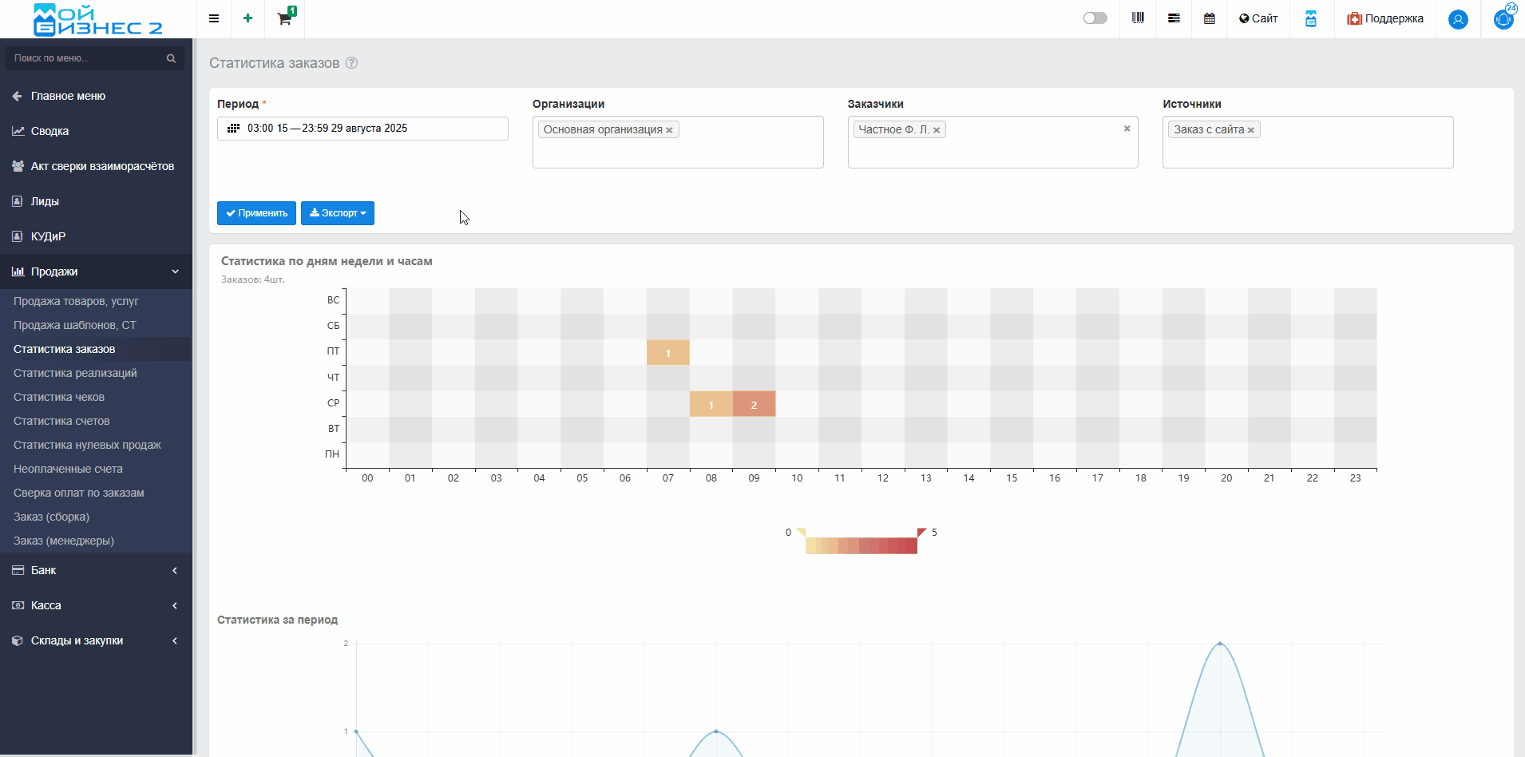
Task: Open the calendar icon in top bar
Action: pos(1210,18)
